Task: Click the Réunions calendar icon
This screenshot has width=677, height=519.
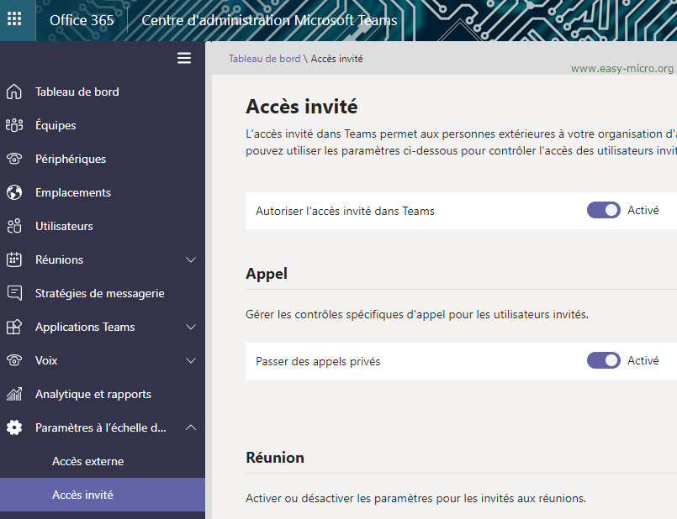Action: 13,259
